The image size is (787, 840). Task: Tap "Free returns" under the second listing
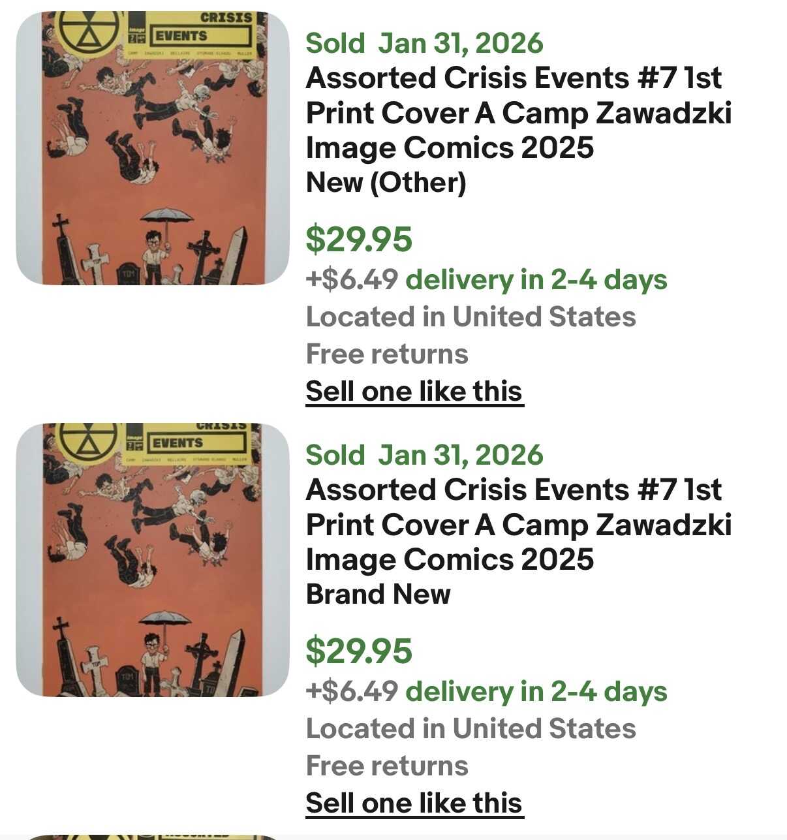pyautogui.click(x=387, y=766)
